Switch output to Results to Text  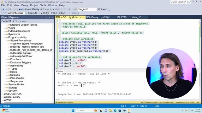click(60, 13)
